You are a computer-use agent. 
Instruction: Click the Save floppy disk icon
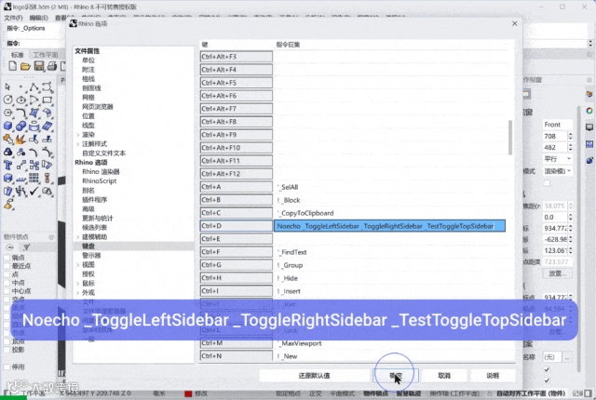(39, 66)
